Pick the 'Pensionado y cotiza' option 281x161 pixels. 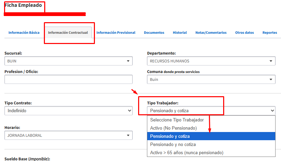coord(170,136)
